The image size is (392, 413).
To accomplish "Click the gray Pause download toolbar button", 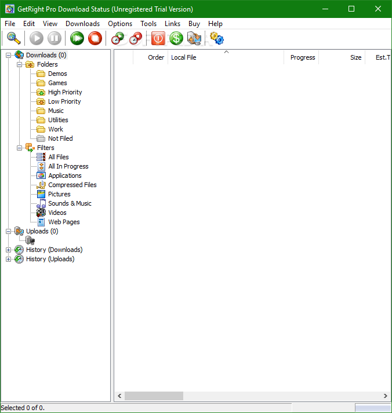I will click(55, 38).
